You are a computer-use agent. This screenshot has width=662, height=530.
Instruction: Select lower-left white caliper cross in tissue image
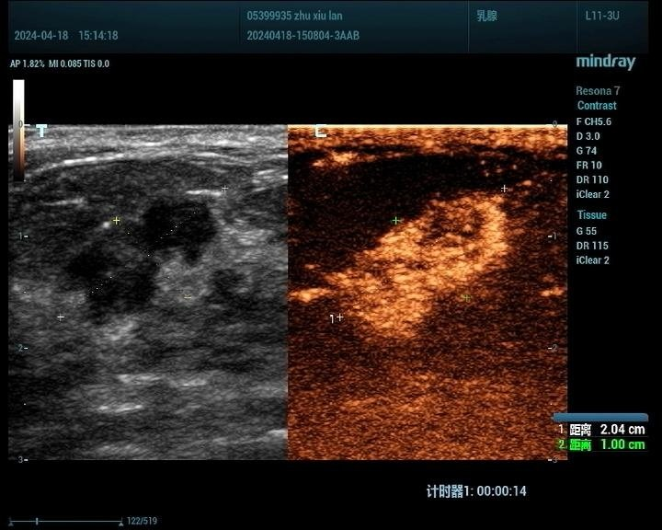[x=61, y=317]
